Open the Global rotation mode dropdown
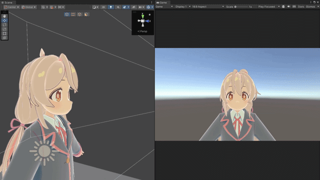 (x=29, y=7)
